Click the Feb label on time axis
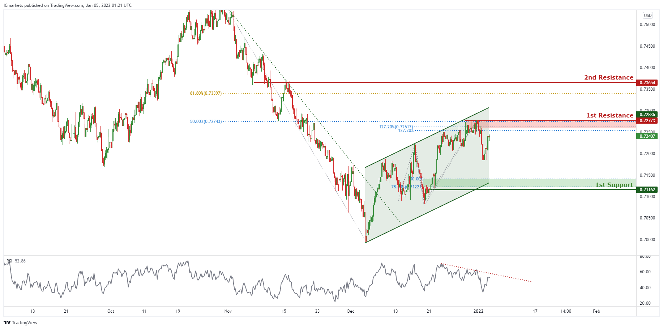The image size is (663, 329). pyautogui.click(x=596, y=311)
